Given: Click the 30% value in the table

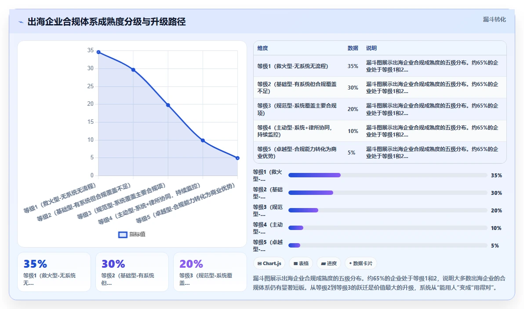Looking at the screenshot, I should (x=353, y=87).
